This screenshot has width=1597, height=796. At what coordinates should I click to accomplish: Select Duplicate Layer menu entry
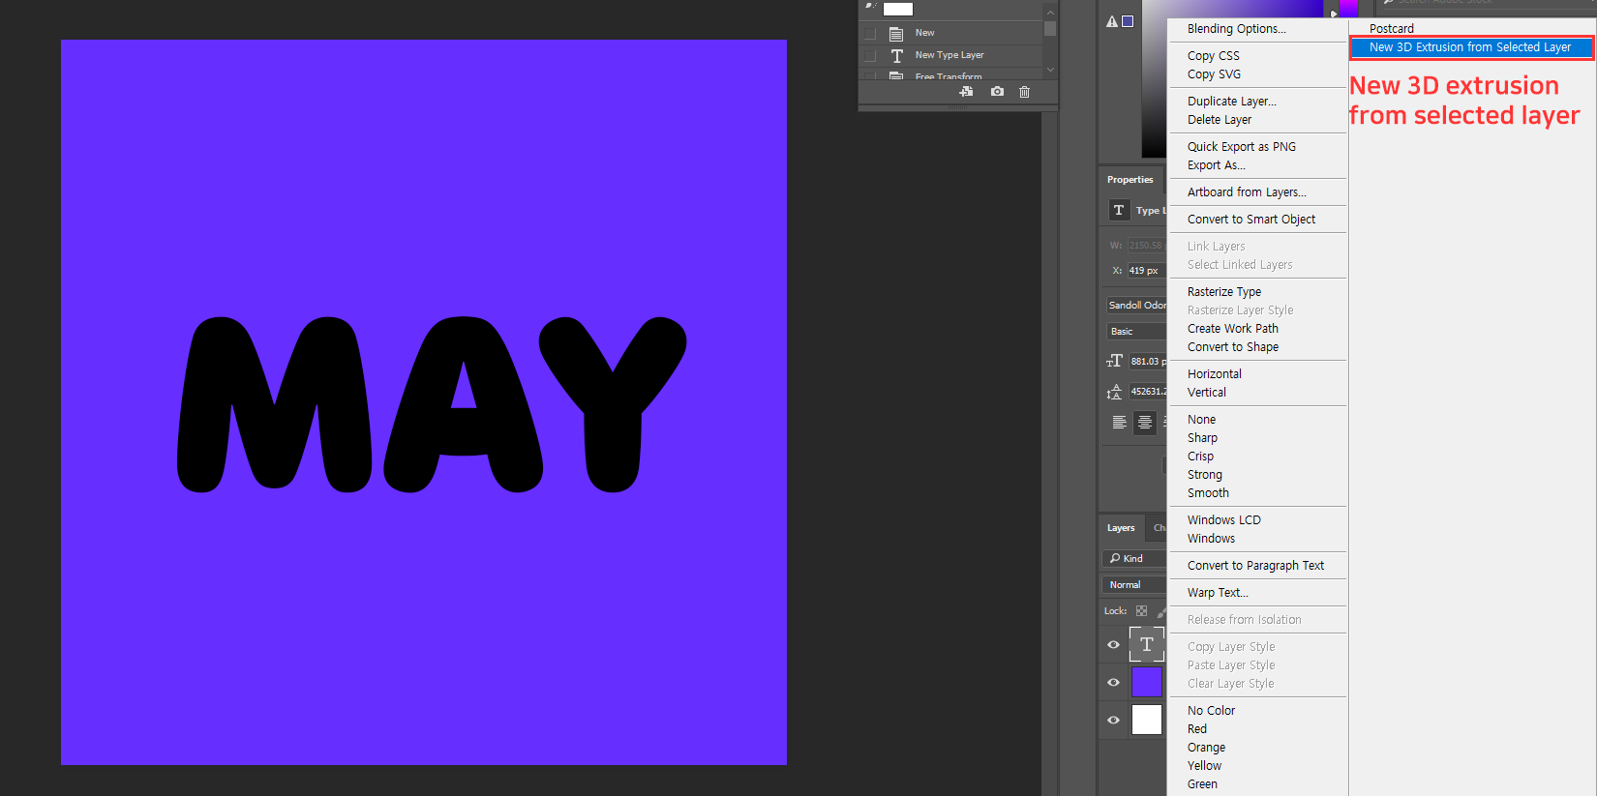[x=1232, y=102]
